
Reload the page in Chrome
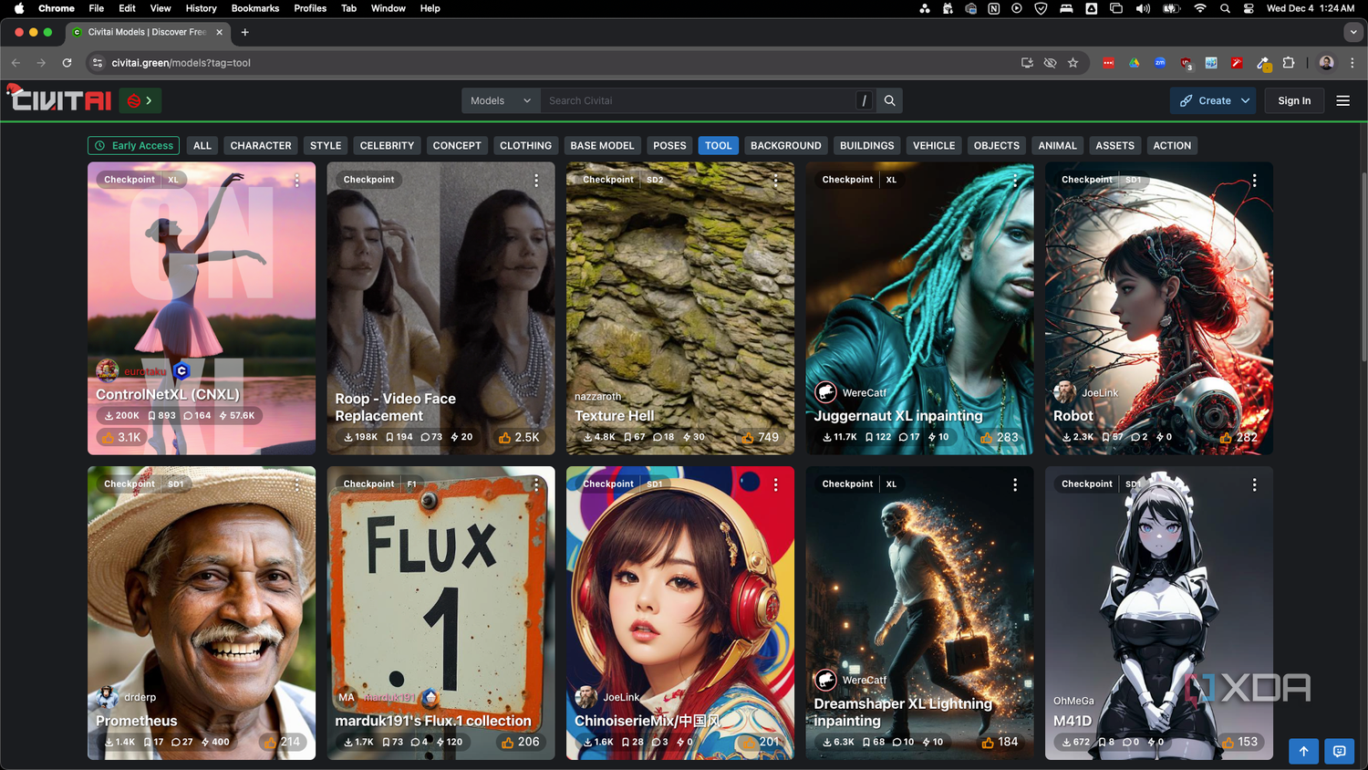pos(67,63)
